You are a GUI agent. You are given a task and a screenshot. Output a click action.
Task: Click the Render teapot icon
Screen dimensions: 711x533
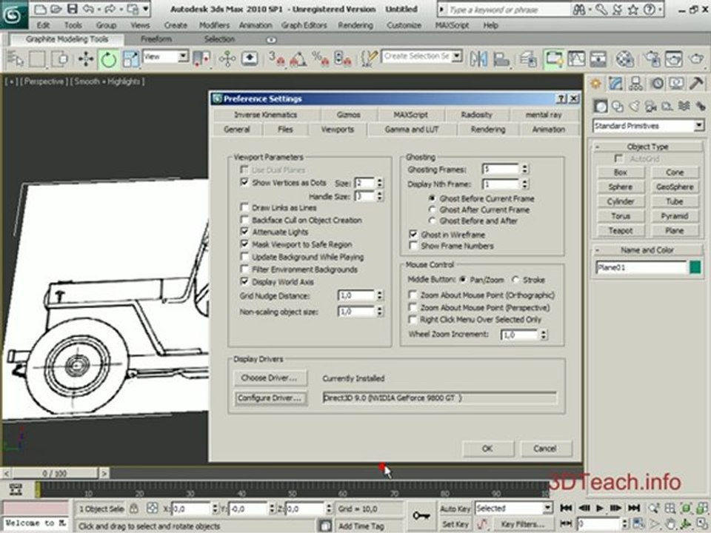695,59
